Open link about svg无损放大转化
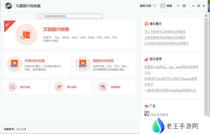210x134 pixels. click(171, 81)
